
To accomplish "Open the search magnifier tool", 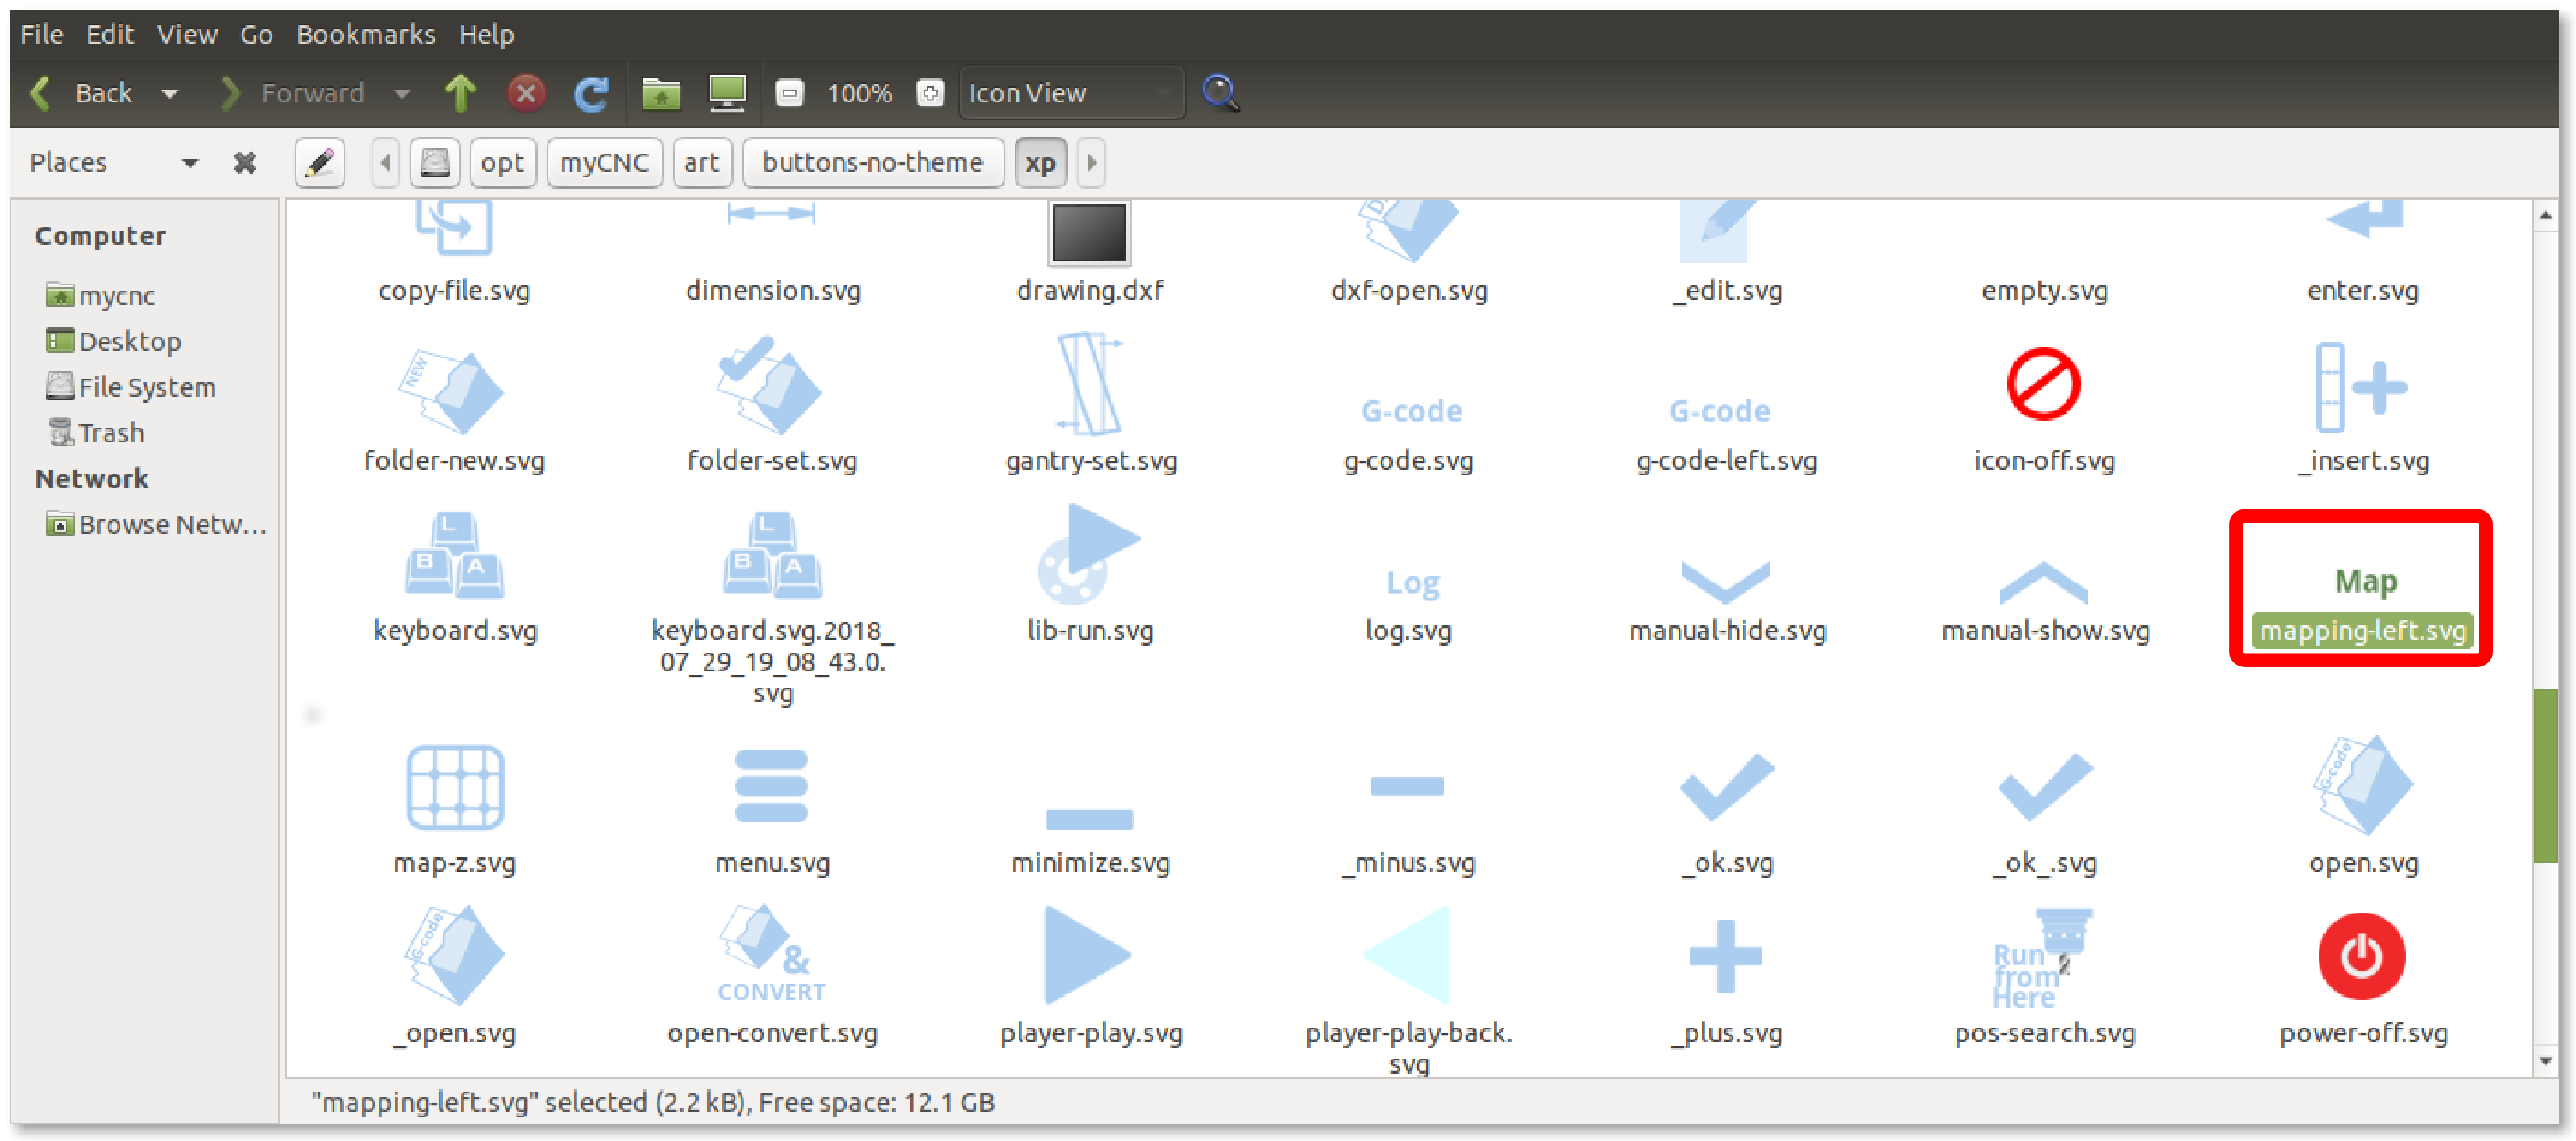I will pyautogui.click(x=1220, y=93).
